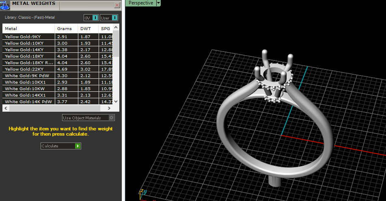The width and height of the screenshot is (386, 201).
Task: Select the White Gold:9K PdW row
Action: (58, 76)
